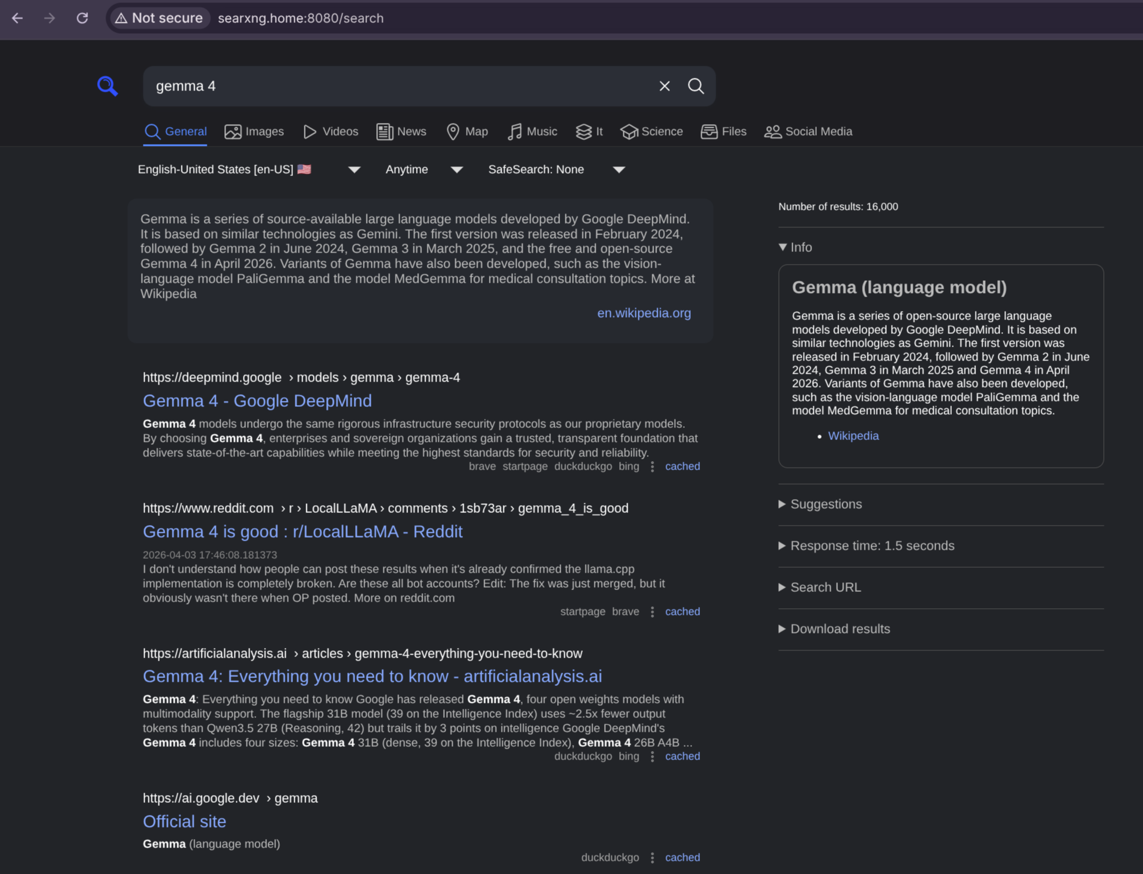Go back using the browser back arrow
The height and width of the screenshot is (874, 1143).
(17, 18)
